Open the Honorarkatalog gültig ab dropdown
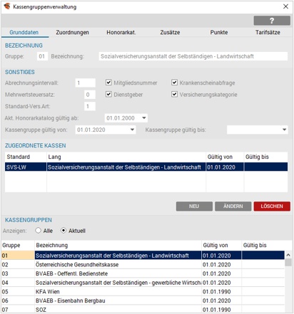The height and width of the screenshot is (314, 294). point(144,118)
